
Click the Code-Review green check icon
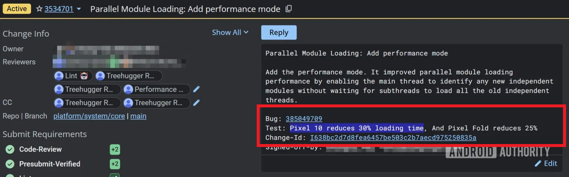(10, 149)
